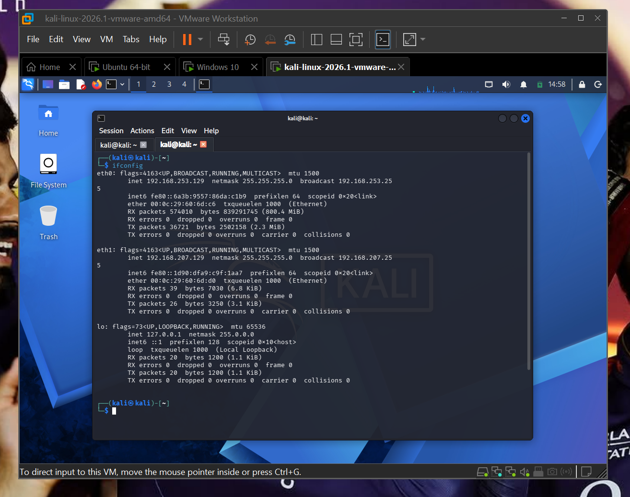Viewport: 630px width, 497px height.
Task: Enter full screen mode via toolbar icon
Action: pyautogui.click(x=356, y=39)
